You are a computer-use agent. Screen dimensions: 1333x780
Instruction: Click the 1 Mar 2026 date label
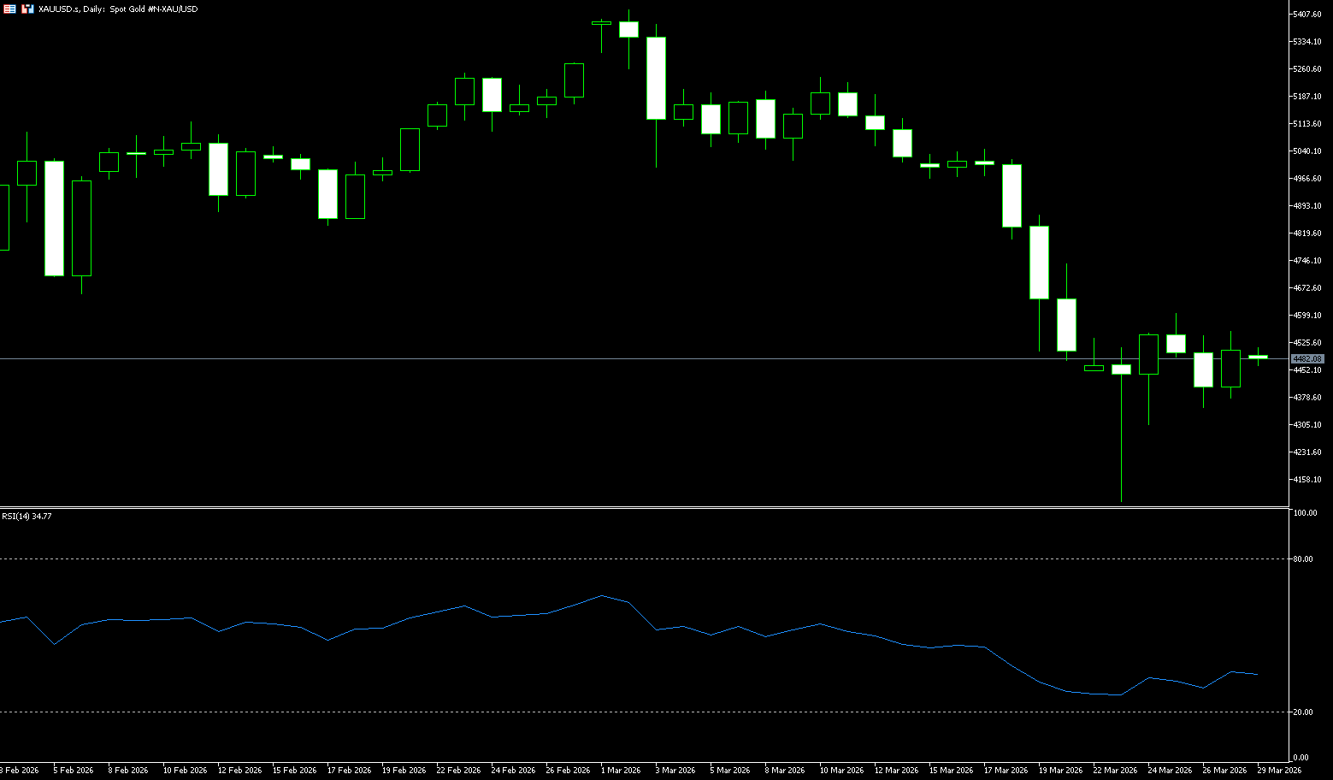coord(620,771)
